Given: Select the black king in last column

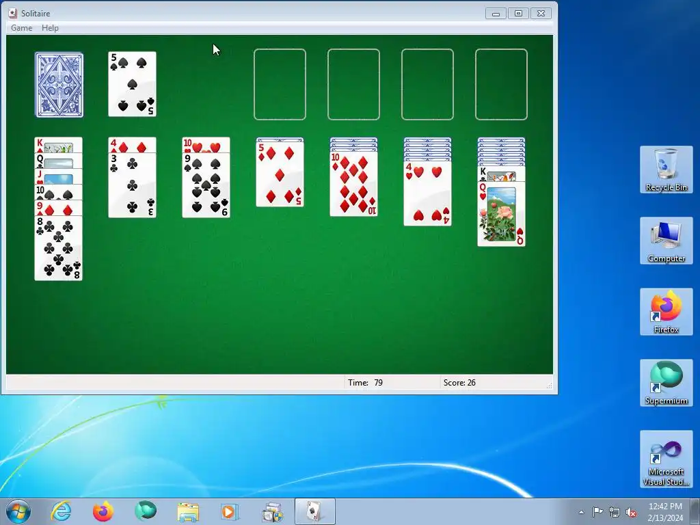Looking at the screenshot, I should point(501,174).
